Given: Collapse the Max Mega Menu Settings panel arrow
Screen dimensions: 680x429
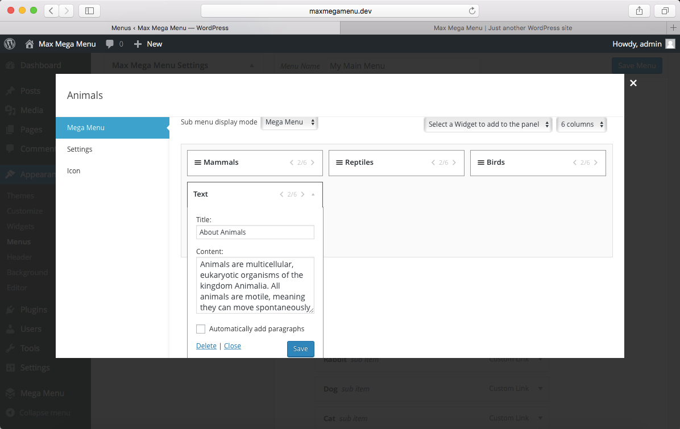Looking at the screenshot, I should pos(252,65).
